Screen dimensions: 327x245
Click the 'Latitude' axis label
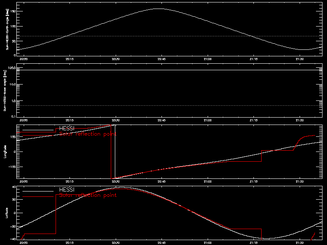pyautogui.click(x=7, y=213)
